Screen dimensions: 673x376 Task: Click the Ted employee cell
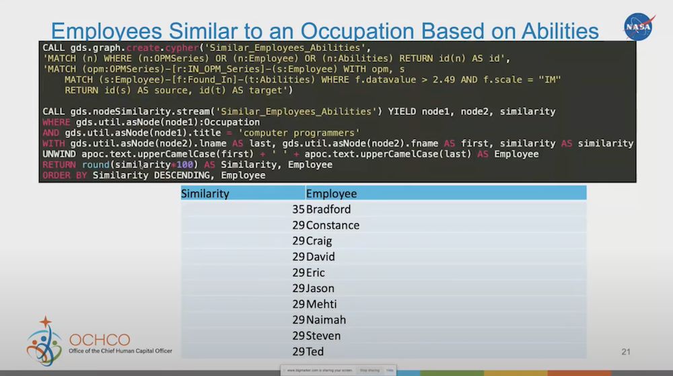446,352
